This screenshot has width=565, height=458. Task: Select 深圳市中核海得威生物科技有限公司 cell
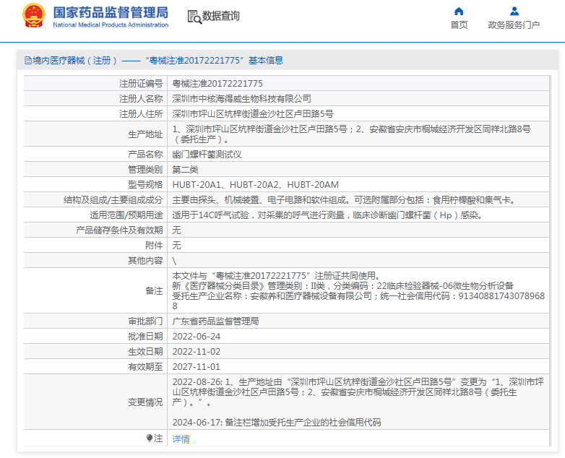point(241,99)
